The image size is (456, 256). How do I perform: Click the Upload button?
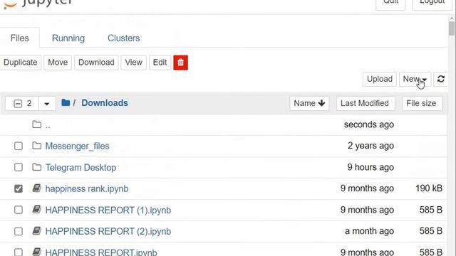(x=380, y=79)
